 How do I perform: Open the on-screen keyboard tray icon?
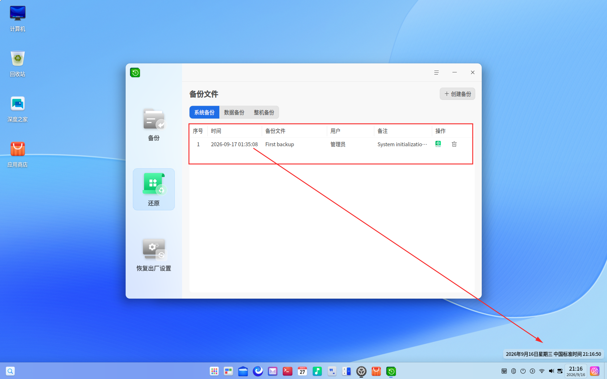[504, 371]
